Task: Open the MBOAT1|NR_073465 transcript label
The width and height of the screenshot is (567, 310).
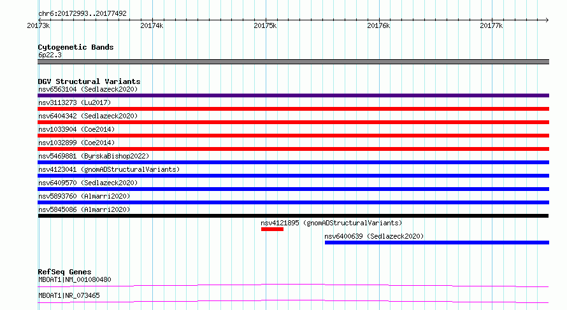Action: point(69,295)
